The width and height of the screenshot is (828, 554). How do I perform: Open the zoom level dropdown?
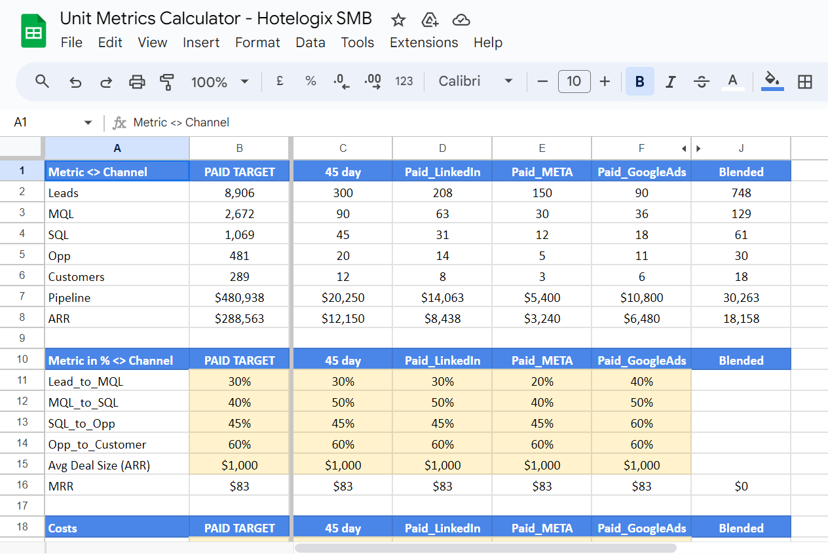[x=219, y=81]
